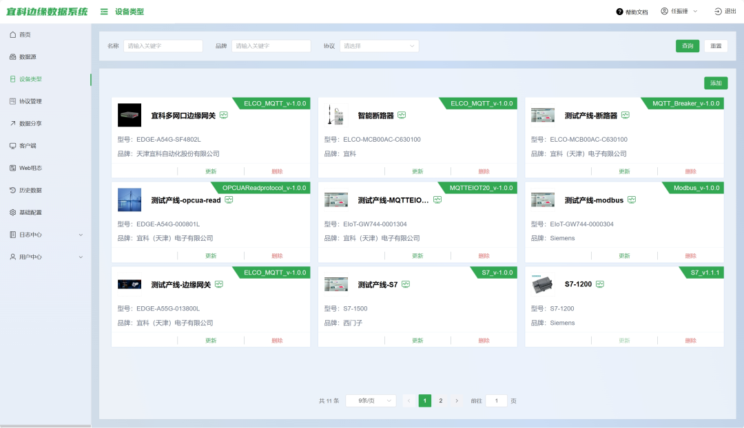Click the monitor icon beside 测试产线-modbus

click(632, 200)
